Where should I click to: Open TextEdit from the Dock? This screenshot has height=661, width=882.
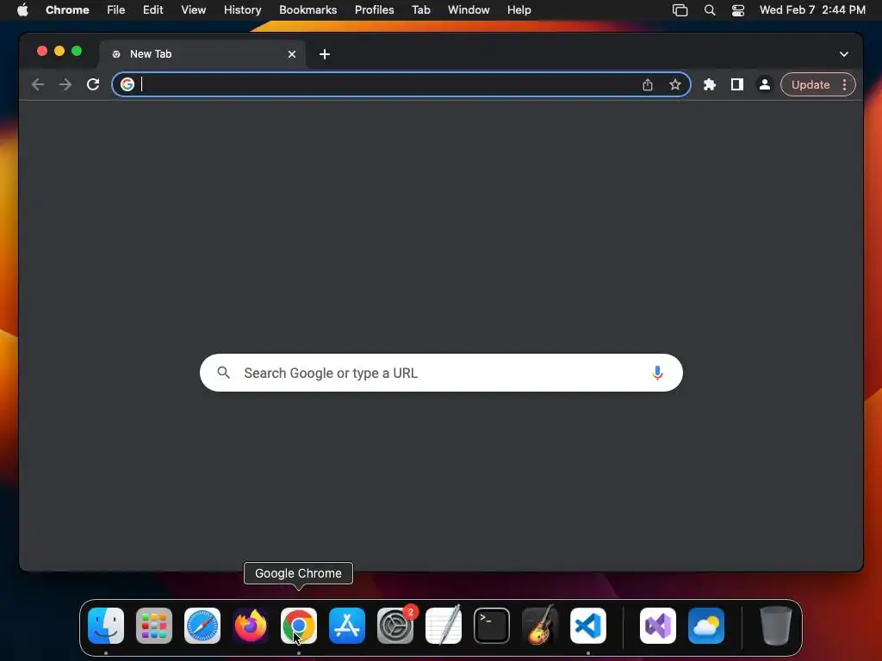tap(444, 626)
